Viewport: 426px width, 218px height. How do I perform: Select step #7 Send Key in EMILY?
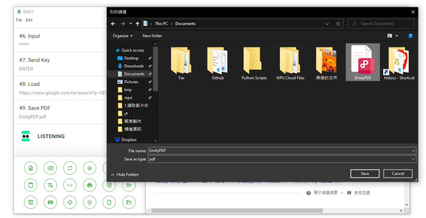pos(60,64)
